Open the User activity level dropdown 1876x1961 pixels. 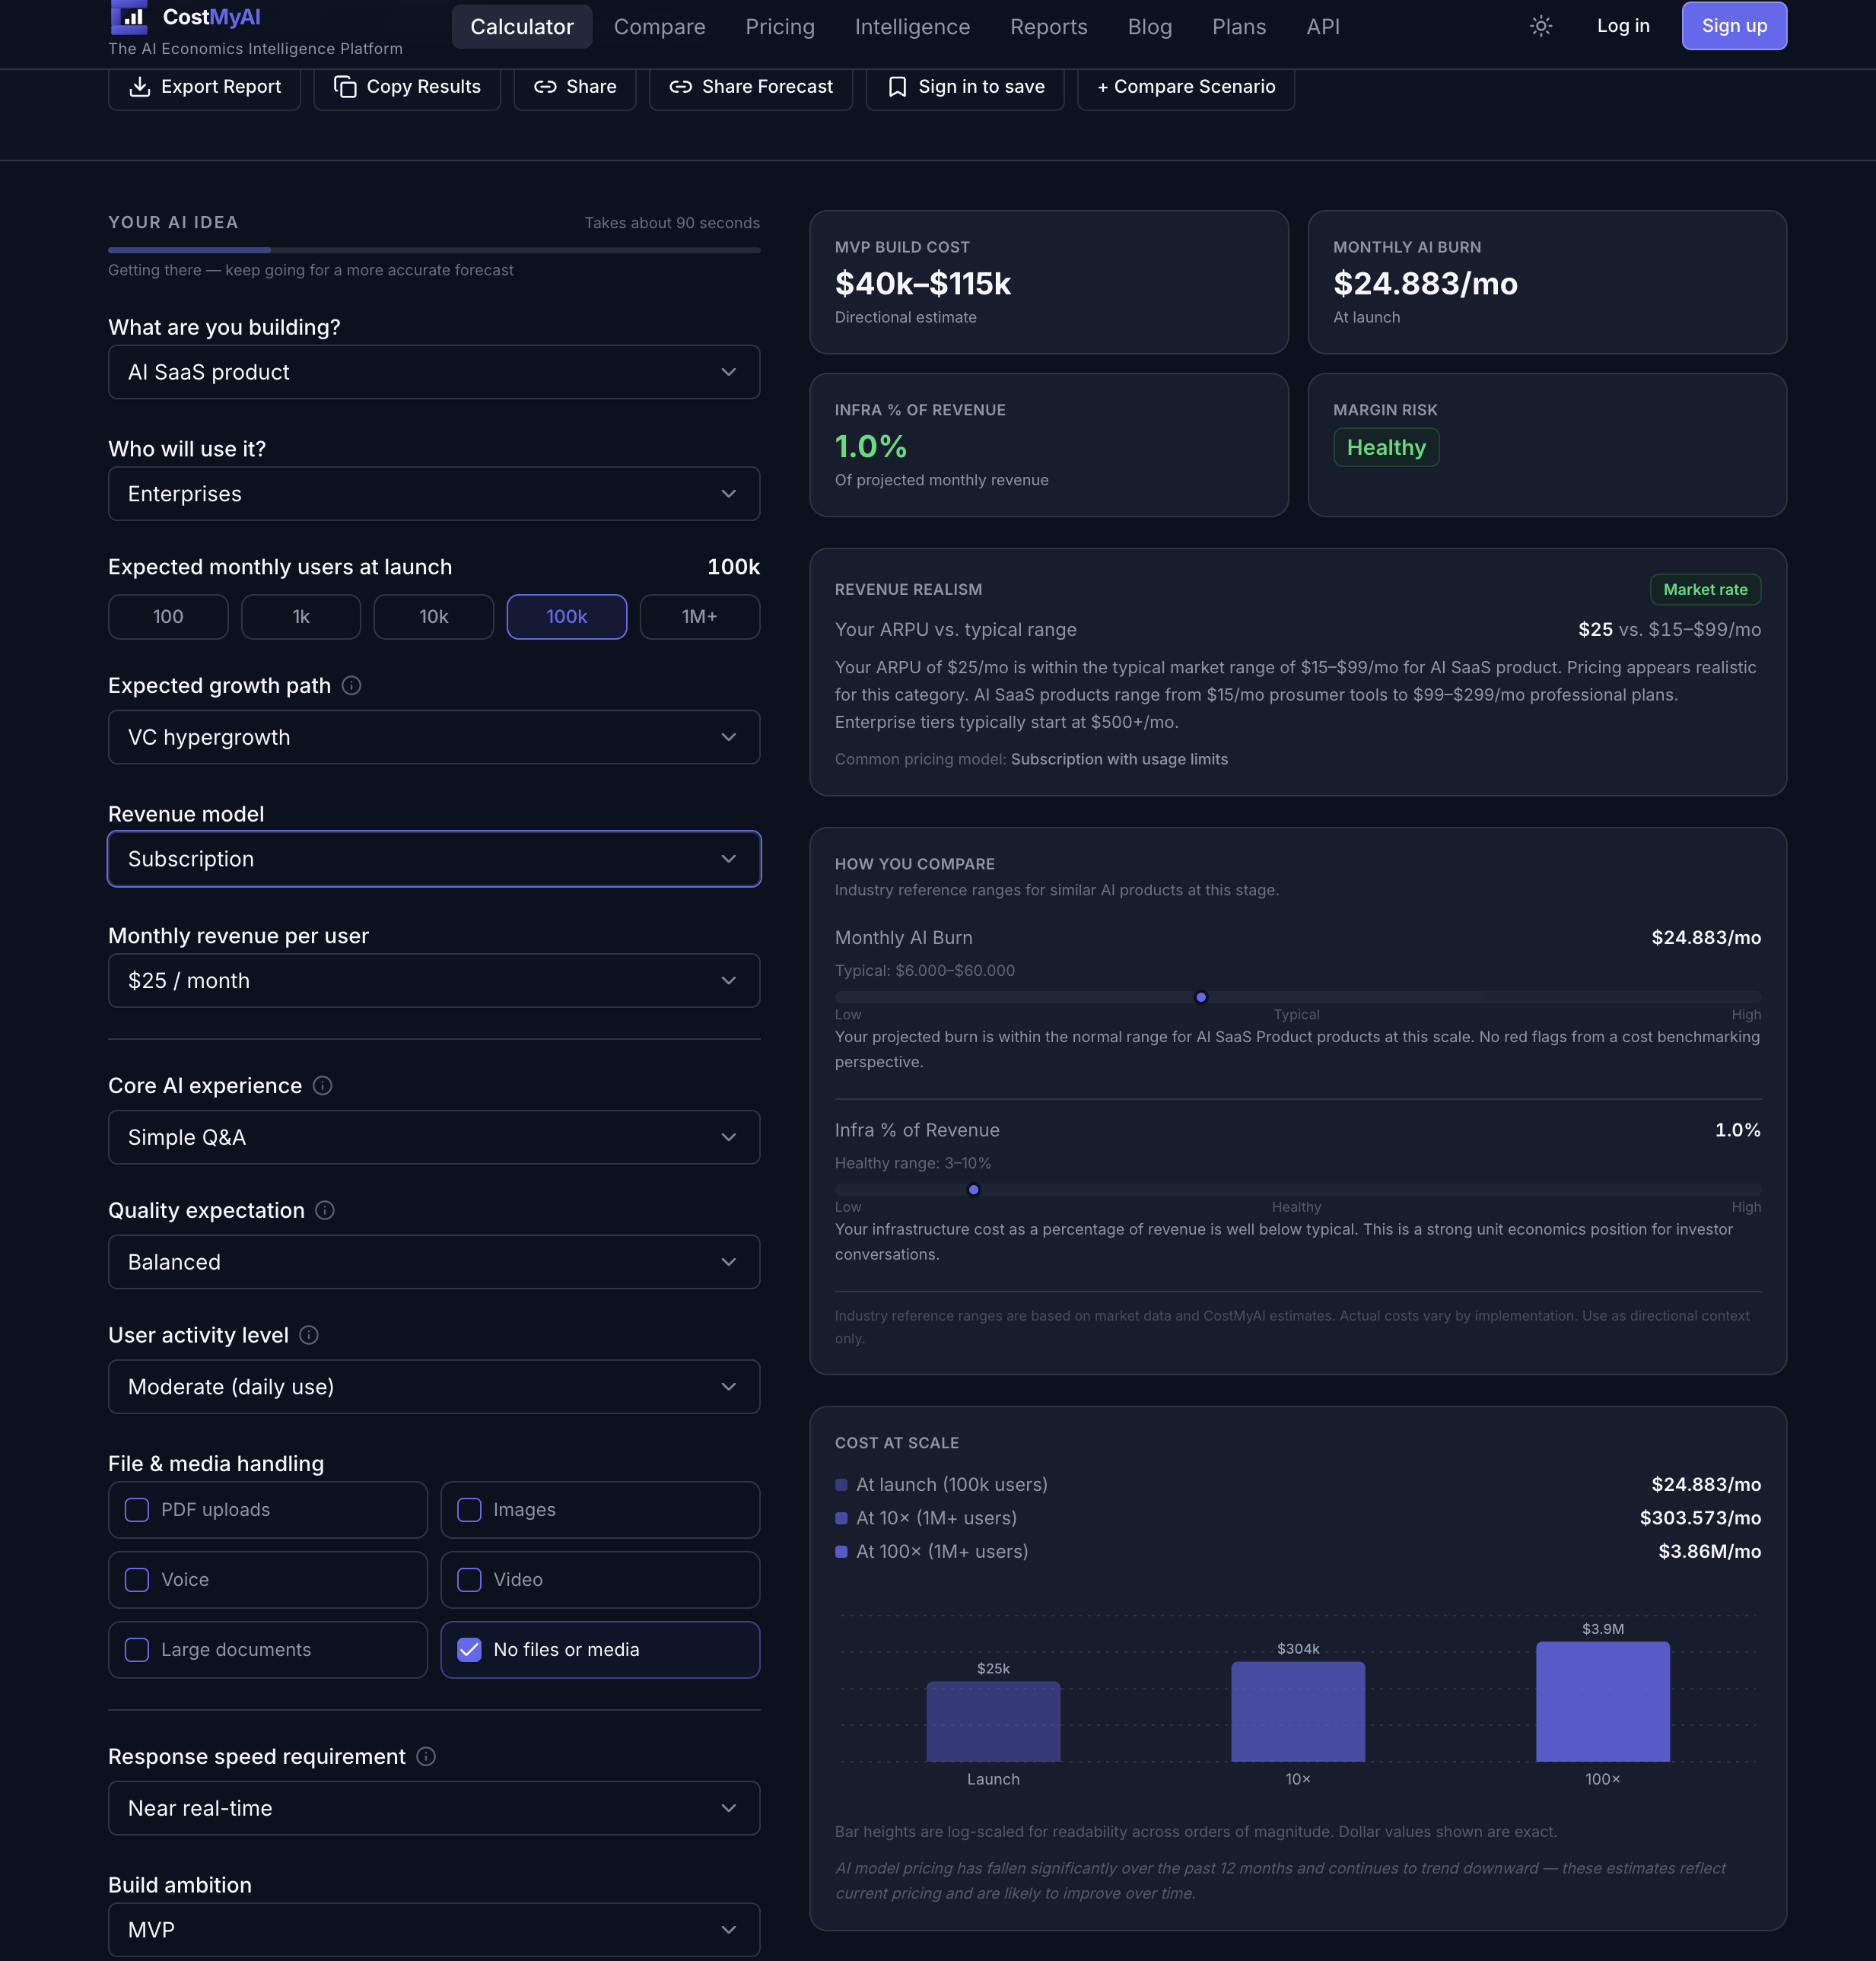(x=434, y=1387)
